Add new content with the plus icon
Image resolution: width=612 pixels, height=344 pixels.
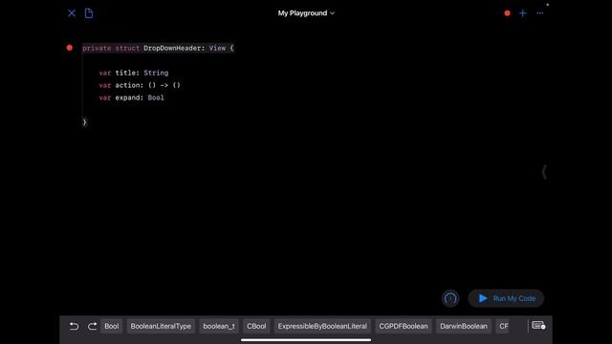point(523,13)
